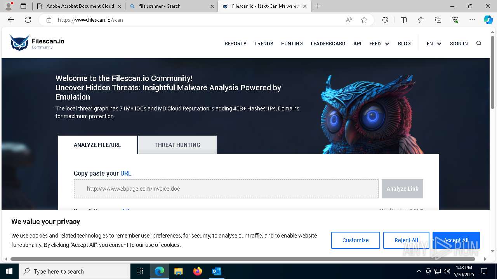Open Collections icon in Edge toolbar
Viewport: 497px width, 279px height.
(438, 20)
